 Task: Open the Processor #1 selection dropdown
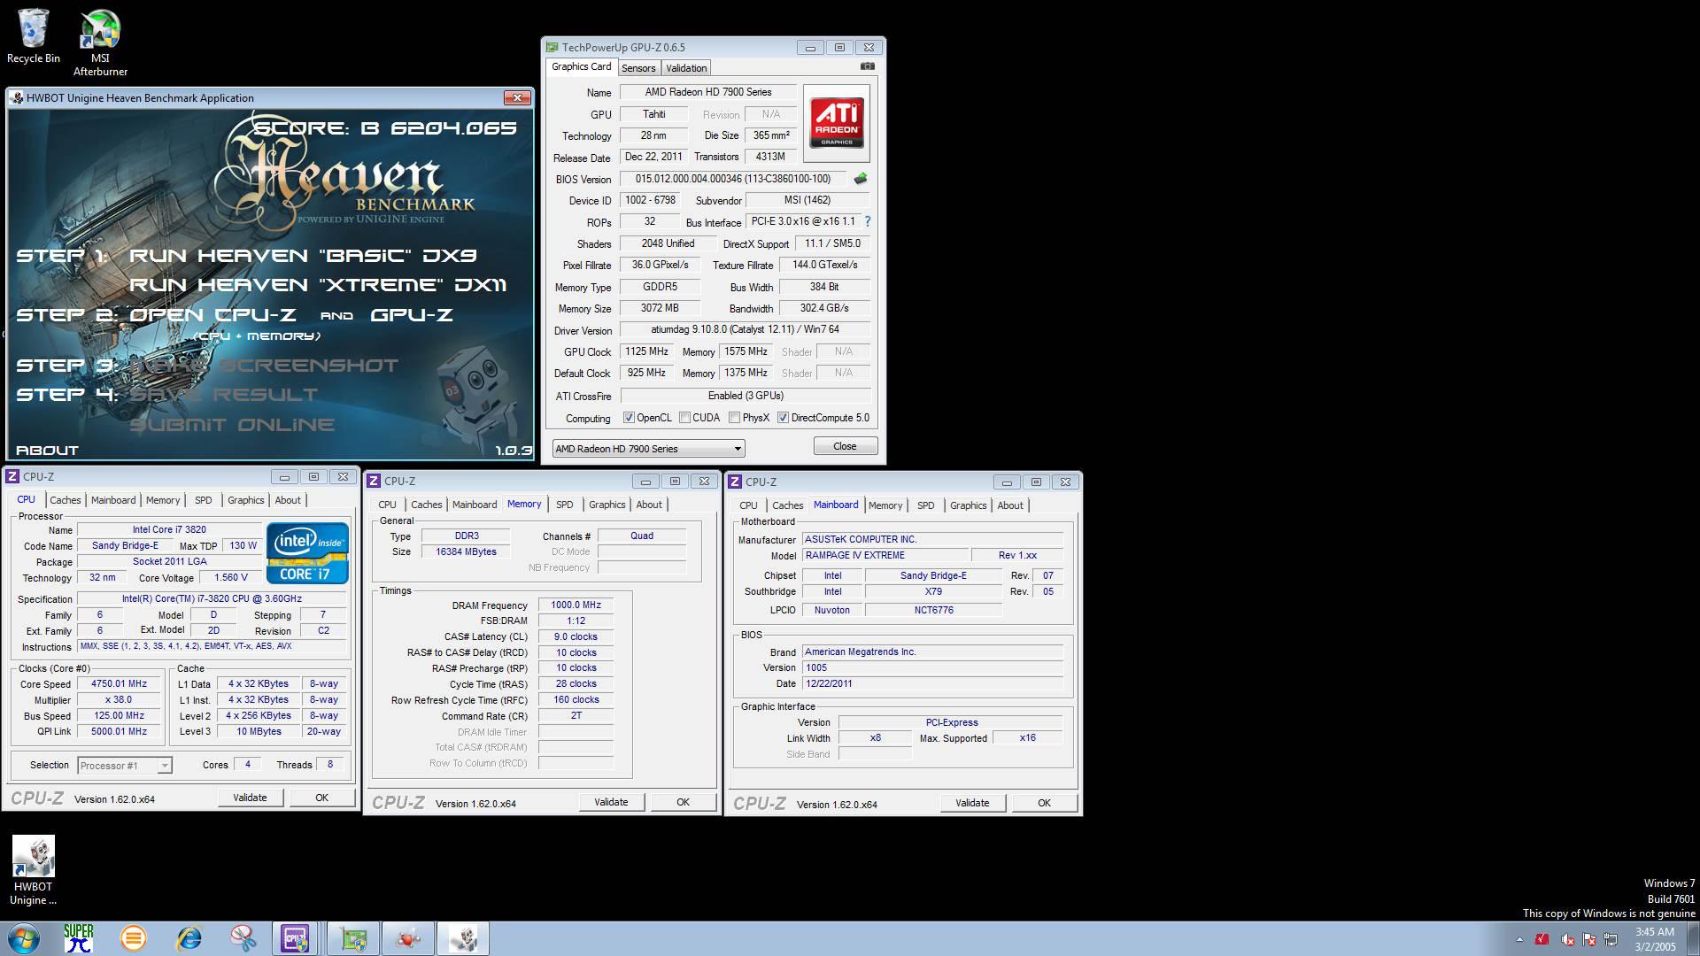pyautogui.click(x=125, y=766)
